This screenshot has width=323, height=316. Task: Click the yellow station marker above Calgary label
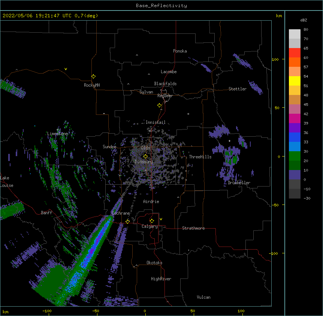(x=152, y=221)
